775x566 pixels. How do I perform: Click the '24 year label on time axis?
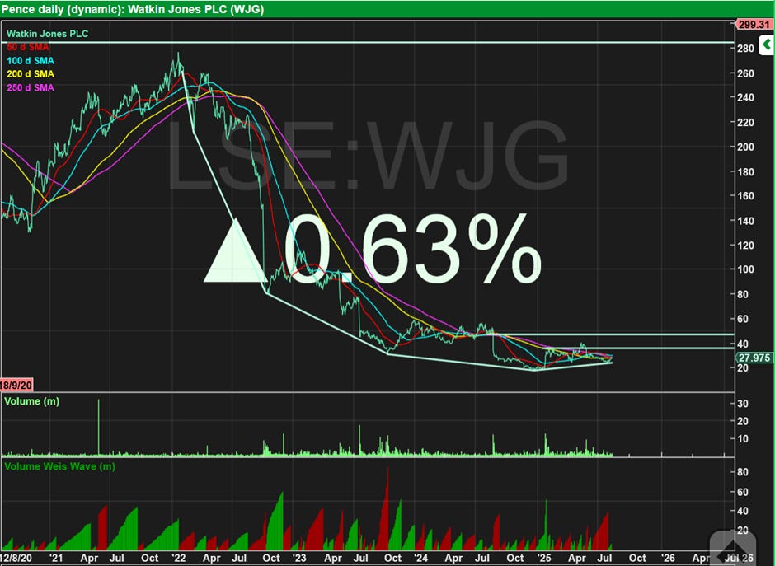(x=420, y=558)
